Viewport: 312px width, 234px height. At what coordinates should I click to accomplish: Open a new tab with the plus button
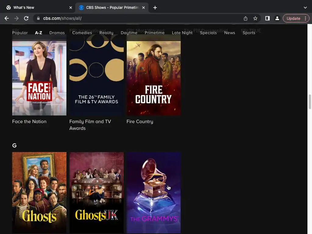(155, 8)
